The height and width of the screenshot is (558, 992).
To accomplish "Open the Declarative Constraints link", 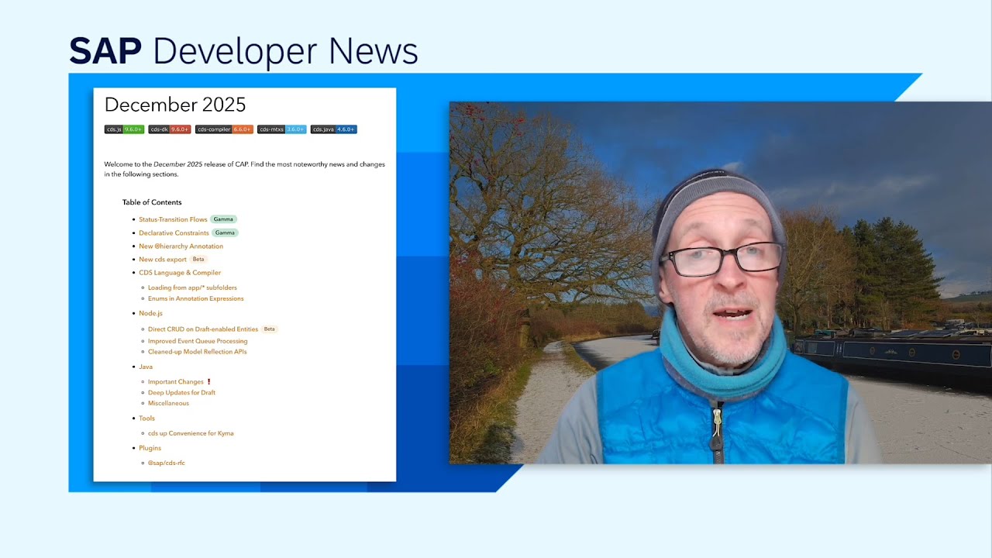I will (x=174, y=232).
